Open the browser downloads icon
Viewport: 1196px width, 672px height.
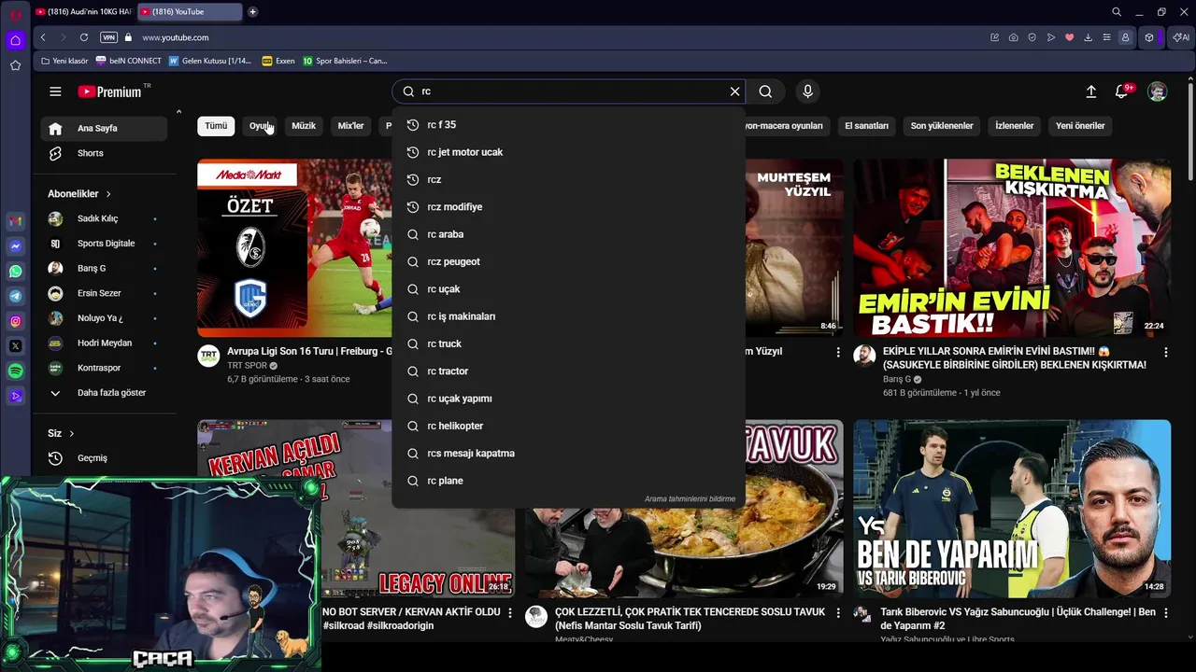click(x=1089, y=37)
